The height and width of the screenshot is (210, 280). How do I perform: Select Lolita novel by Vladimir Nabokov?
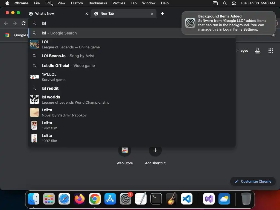click(x=132, y=112)
